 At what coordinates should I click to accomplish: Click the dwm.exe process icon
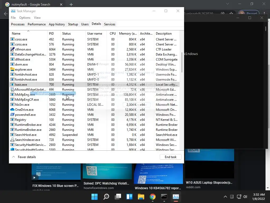pyautogui.click(x=12, y=64)
